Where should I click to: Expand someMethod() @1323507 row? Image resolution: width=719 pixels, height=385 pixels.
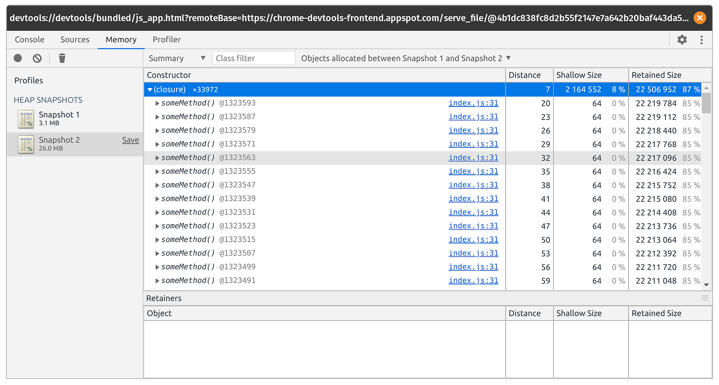157,253
